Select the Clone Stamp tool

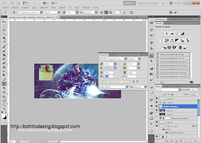(4, 55)
